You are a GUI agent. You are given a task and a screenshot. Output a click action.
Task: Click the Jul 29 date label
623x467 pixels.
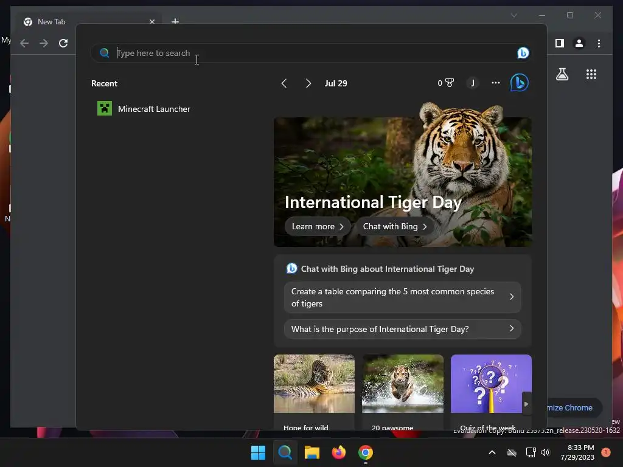pos(336,83)
